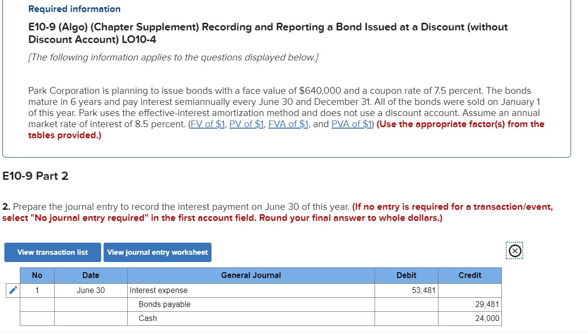Screen dimensions: 588x336
Task: Select the Cash account field
Action: [x=148, y=318]
